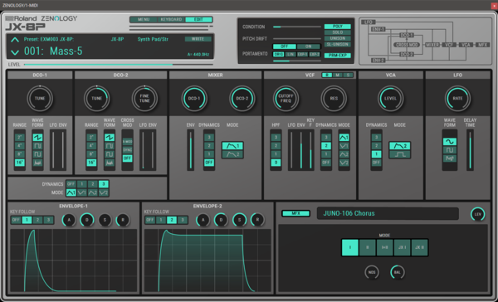The height and width of the screenshot is (302, 498).
Task: Set DCO-2 cross mod to SYNC
Action: pos(127,150)
